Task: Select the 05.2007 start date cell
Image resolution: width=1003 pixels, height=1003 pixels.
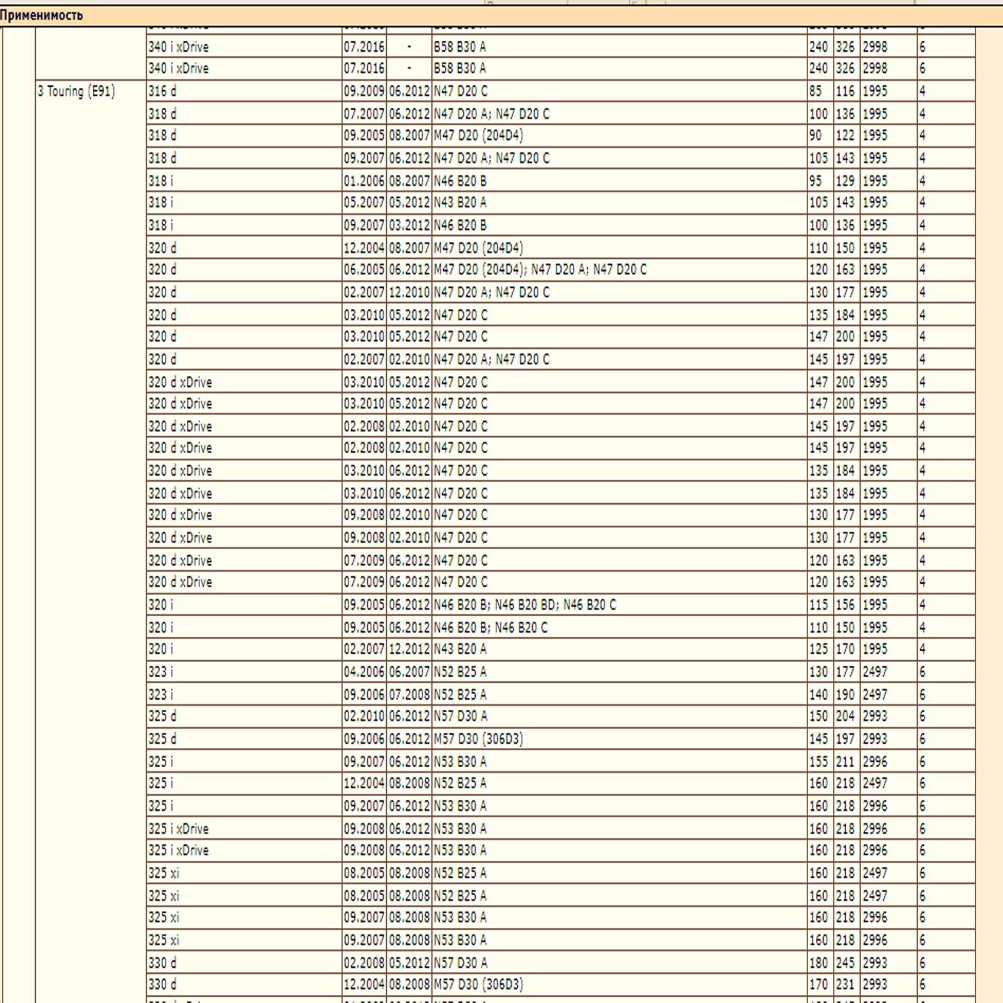Action: [364, 203]
